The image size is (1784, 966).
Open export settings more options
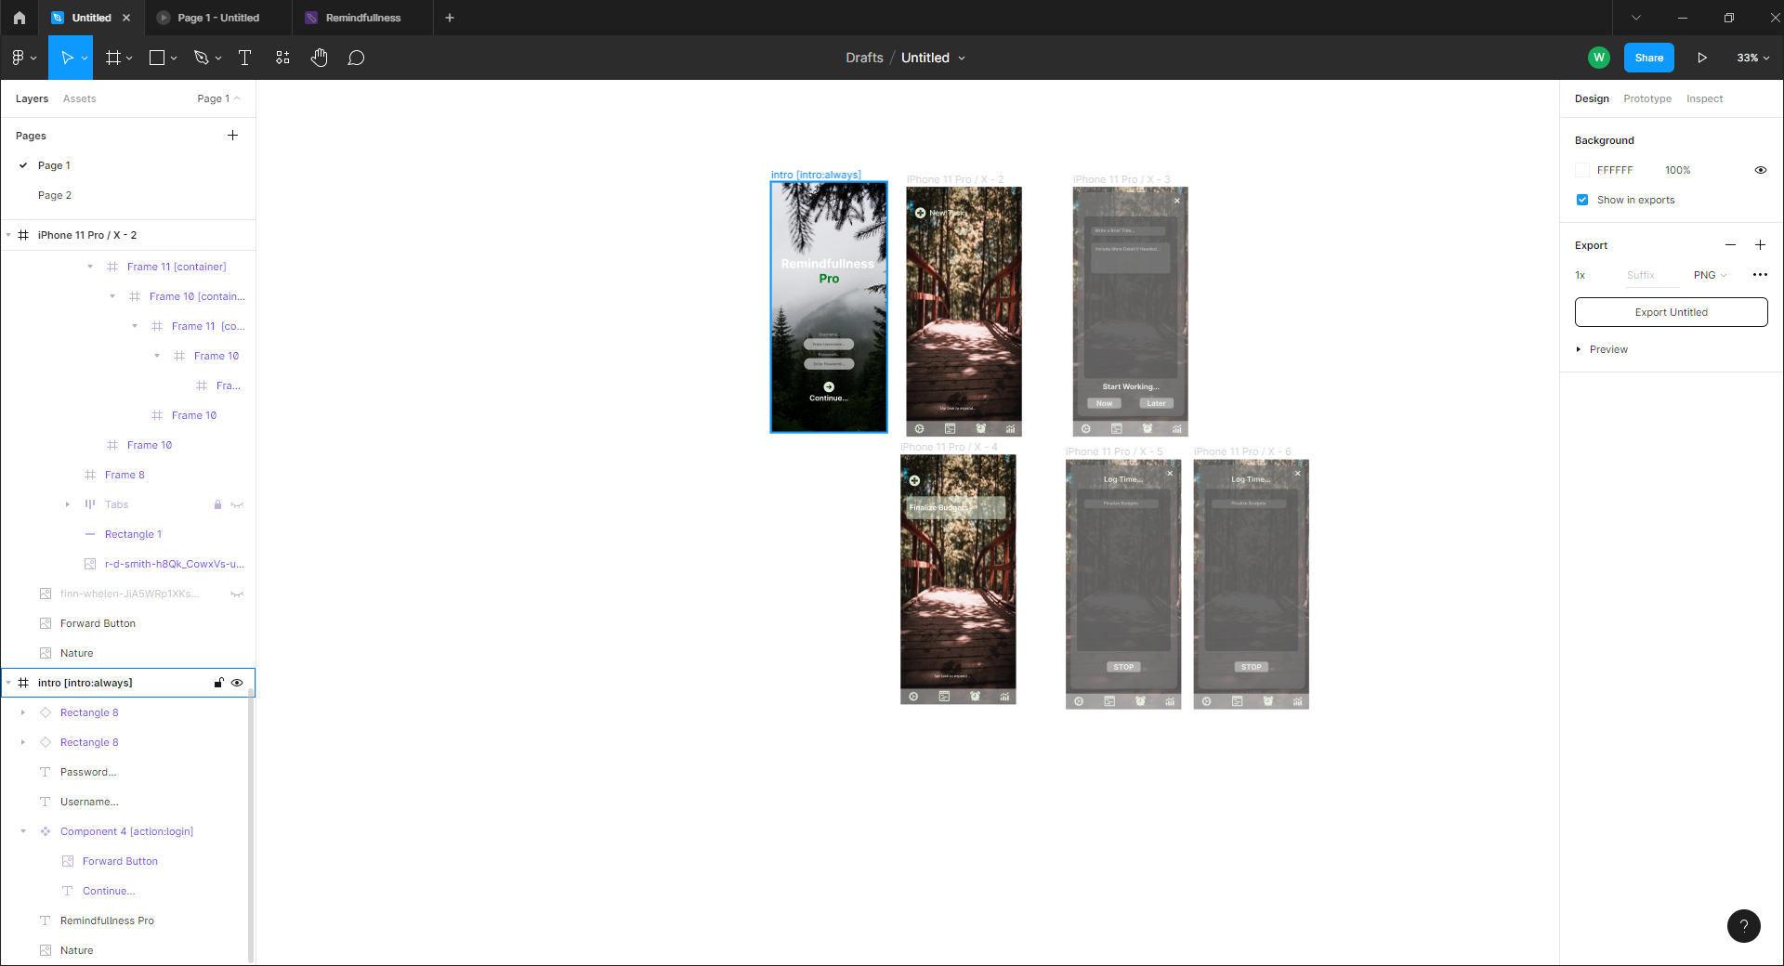coord(1760,275)
